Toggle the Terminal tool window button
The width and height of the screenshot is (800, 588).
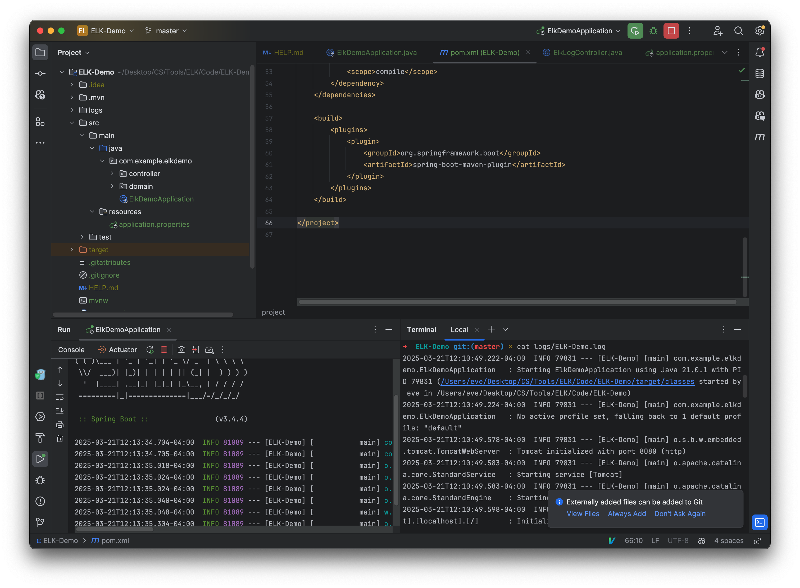tap(760, 522)
